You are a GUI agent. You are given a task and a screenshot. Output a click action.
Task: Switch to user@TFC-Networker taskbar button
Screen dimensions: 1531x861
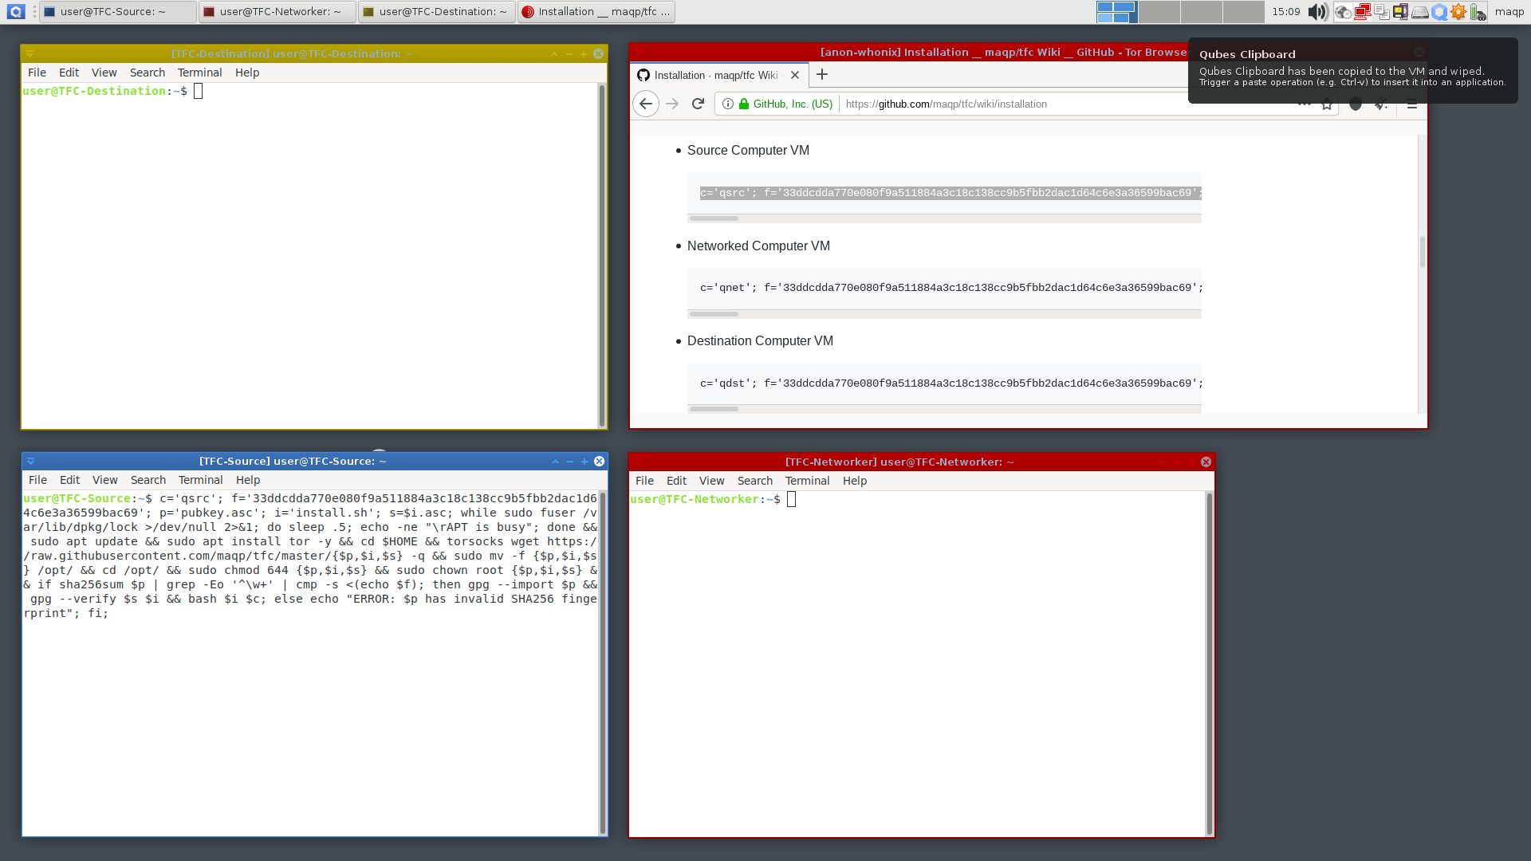point(277,11)
